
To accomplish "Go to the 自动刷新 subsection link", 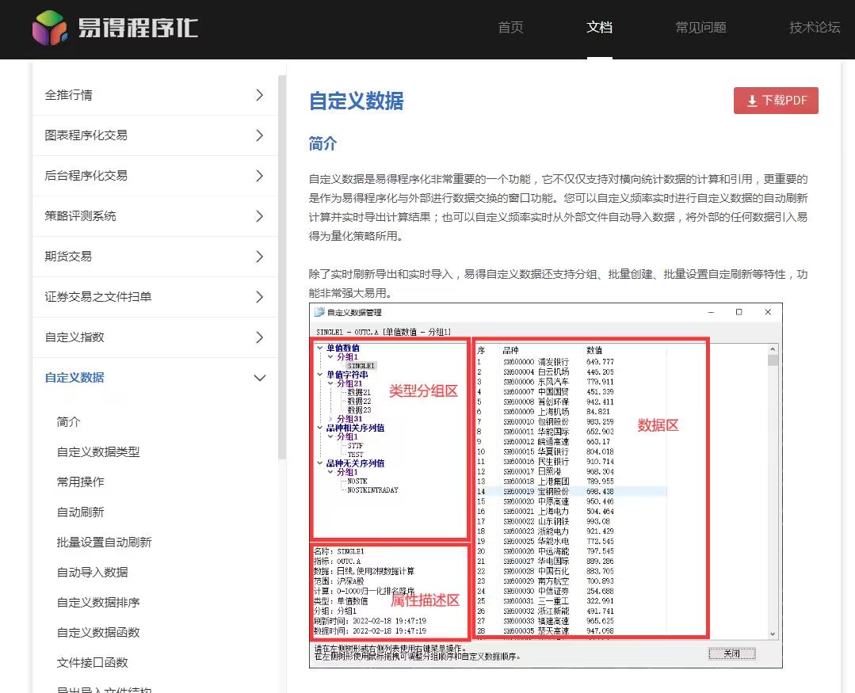I will pos(81,512).
